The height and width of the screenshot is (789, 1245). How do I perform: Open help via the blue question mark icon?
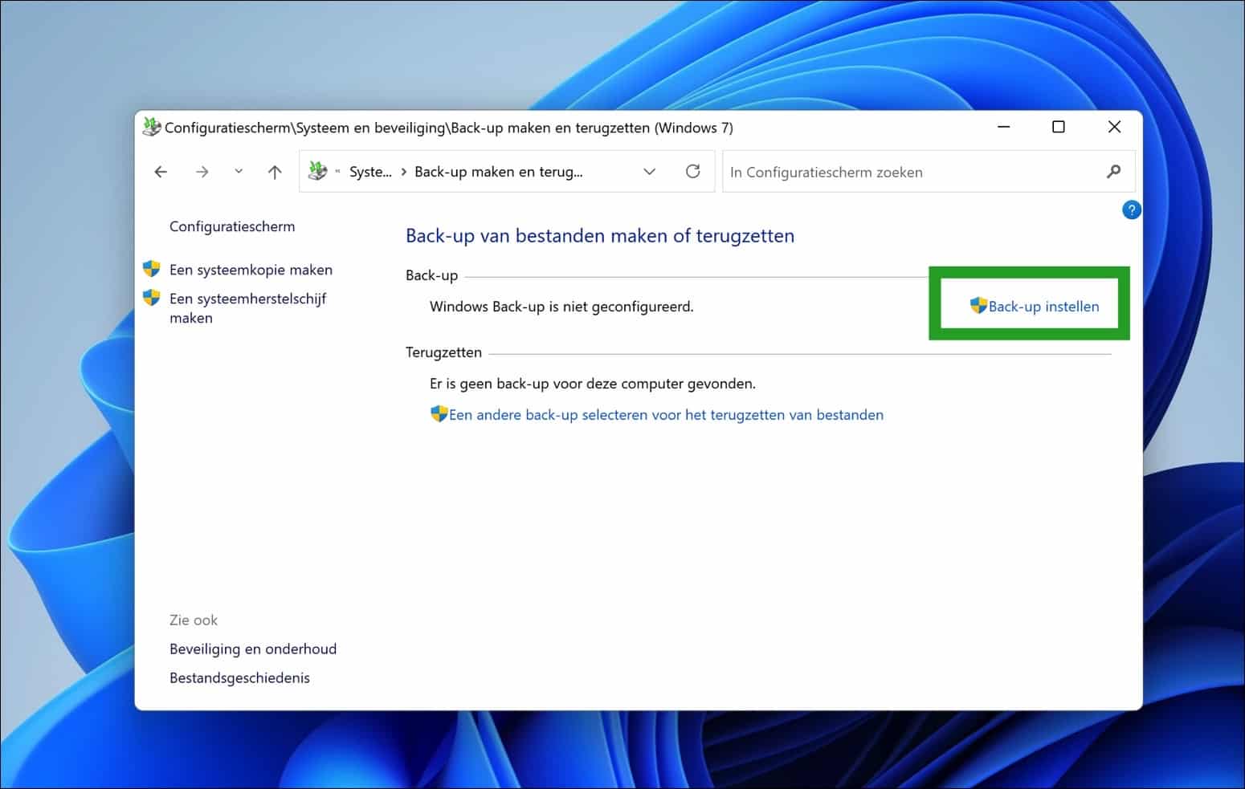1131,209
